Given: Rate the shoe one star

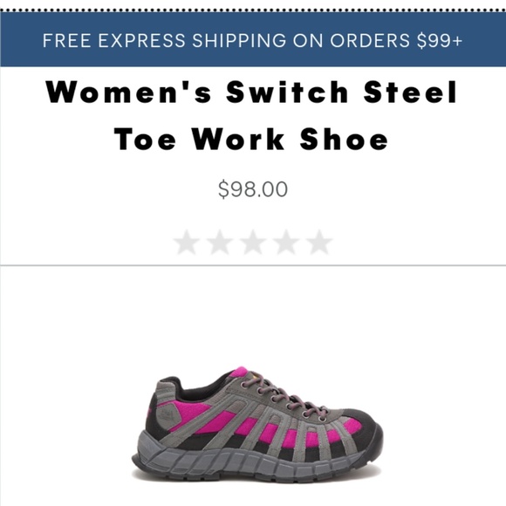Looking at the screenshot, I should coord(186,242).
